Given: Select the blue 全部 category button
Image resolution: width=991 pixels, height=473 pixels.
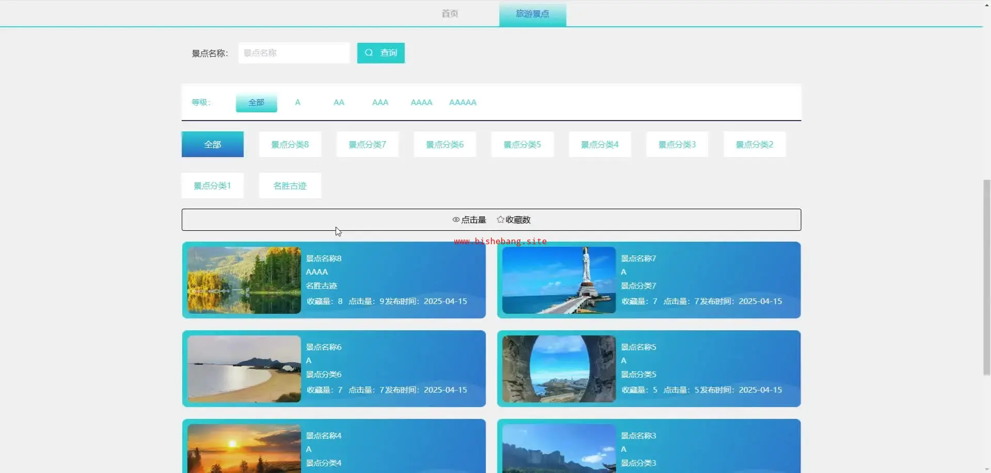Looking at the screenshot, I should (212, 144).
